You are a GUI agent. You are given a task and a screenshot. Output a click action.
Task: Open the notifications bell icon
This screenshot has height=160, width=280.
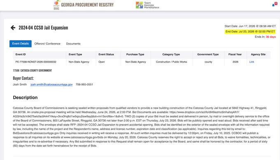pos(273,5)
